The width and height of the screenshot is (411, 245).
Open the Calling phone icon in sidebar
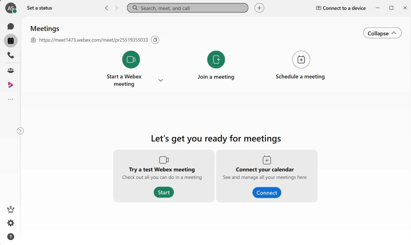[x=10, y=55]
